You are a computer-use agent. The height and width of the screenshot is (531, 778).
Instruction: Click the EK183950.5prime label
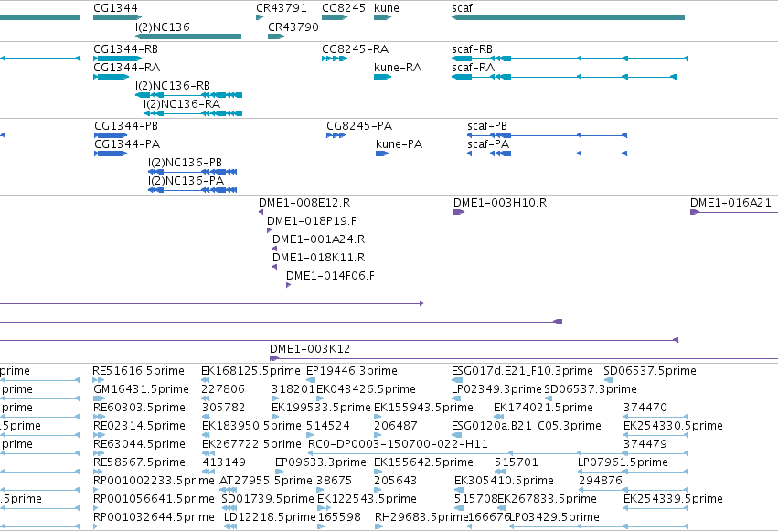[x=251, y=426]
